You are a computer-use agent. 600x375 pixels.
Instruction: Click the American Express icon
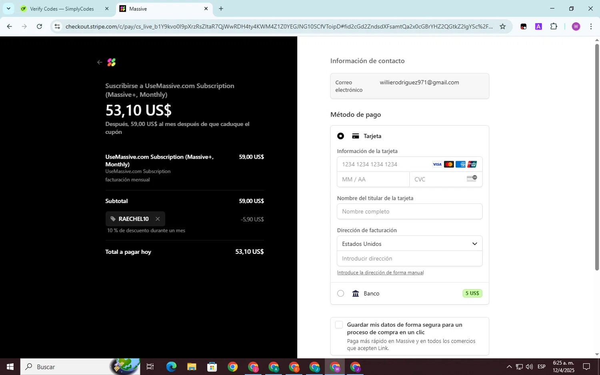[x=460, y=164]
